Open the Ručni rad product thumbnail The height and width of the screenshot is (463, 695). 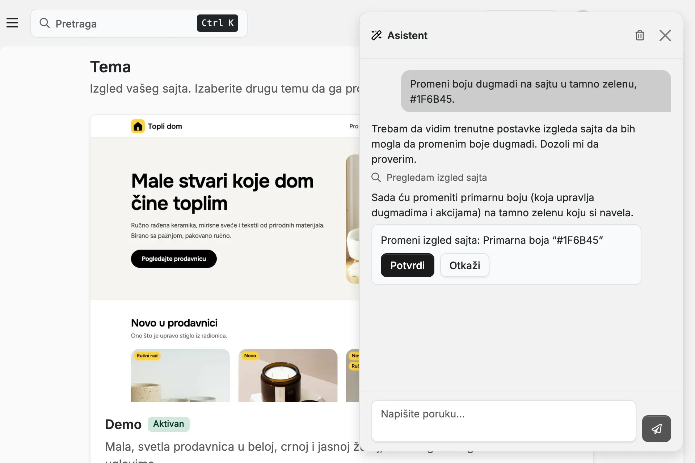pyautogui.click(x=180, y=375)
